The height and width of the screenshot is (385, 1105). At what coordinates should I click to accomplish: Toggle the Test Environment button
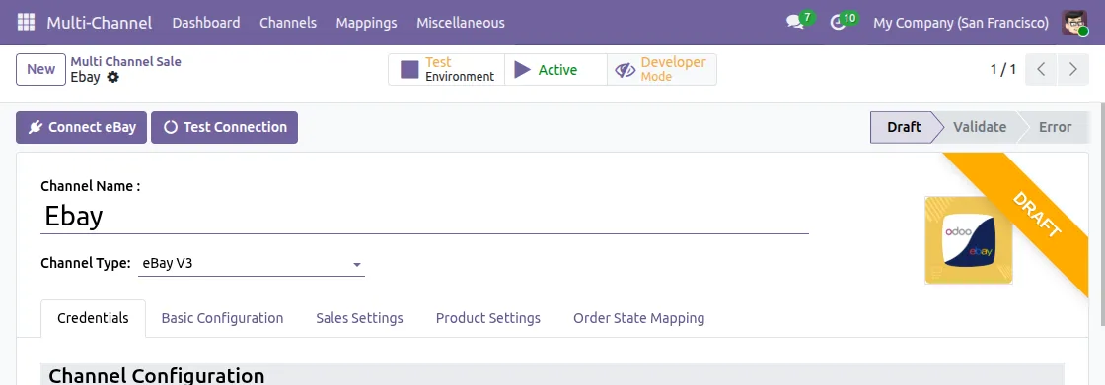pyautogui.click(x=447, y=69)
